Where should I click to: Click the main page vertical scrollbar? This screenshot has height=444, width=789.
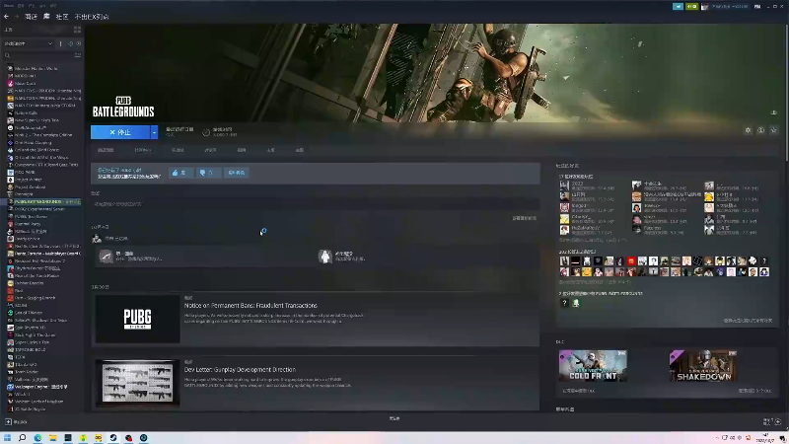(786, 92)
